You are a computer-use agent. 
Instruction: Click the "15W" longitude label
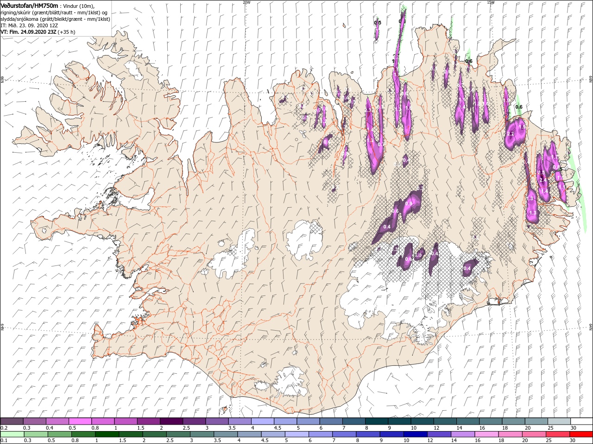[x=491, y=2]
